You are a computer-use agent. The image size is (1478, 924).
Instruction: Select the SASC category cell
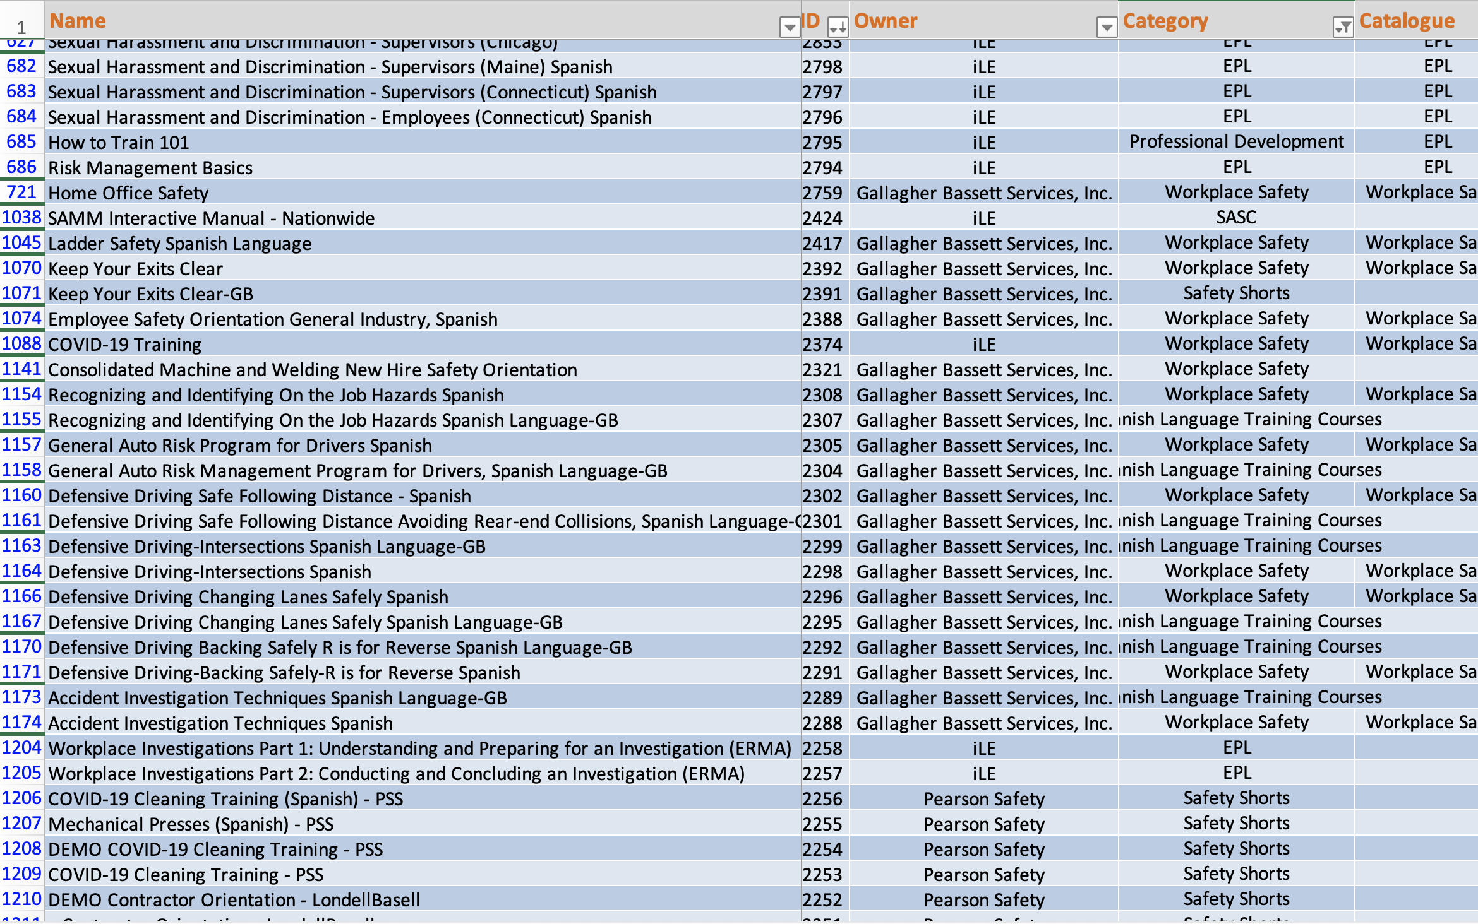point(1236,218)
